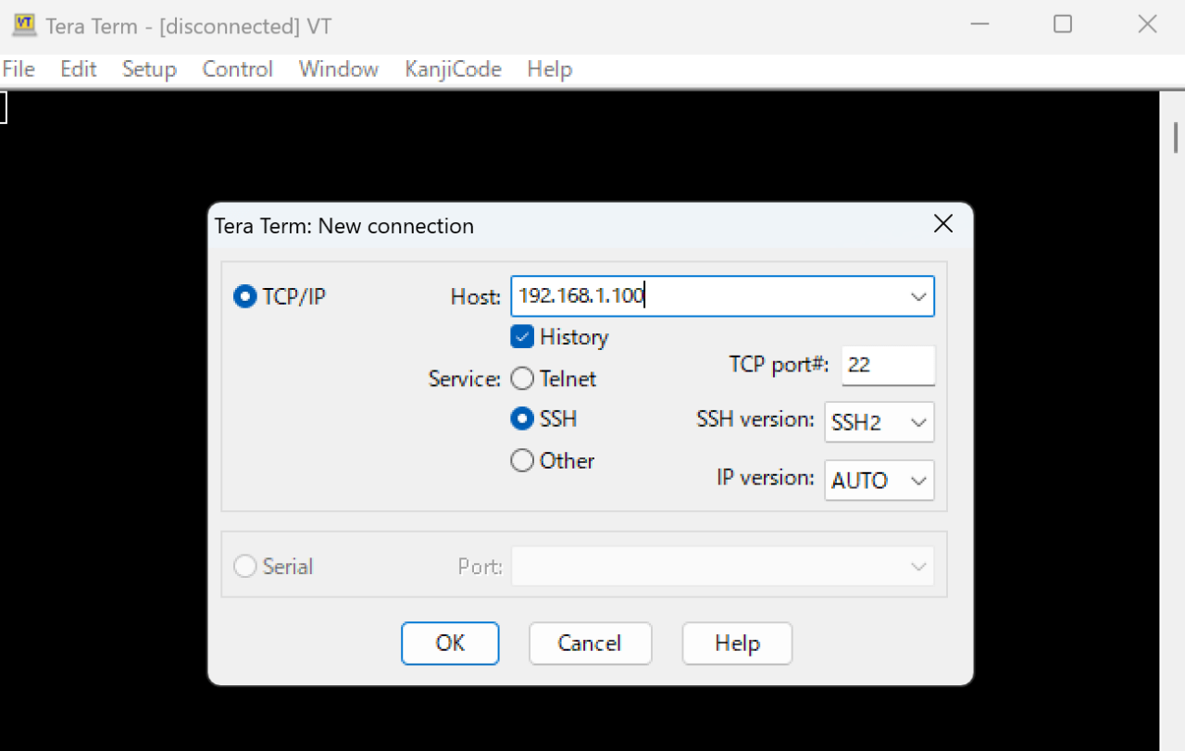
Task: Select the TCP/IP radio button
Action: 244,296
